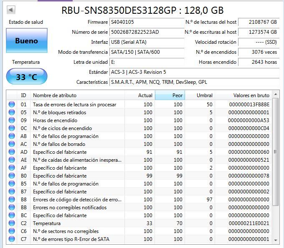Screen dimensions: 284x248
Task: Sort by the Umbral column header
Action: point(200,95)
